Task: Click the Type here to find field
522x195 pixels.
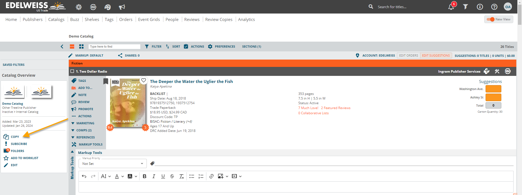Action: [114, 47]
